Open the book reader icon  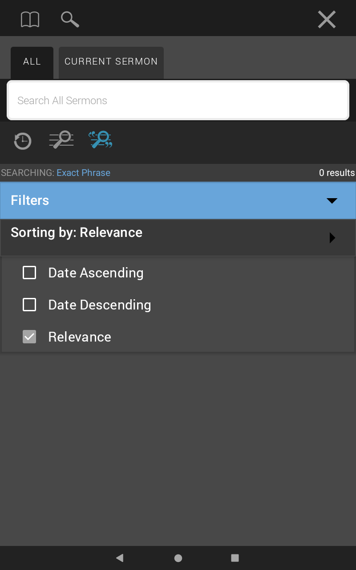(30, 20)
